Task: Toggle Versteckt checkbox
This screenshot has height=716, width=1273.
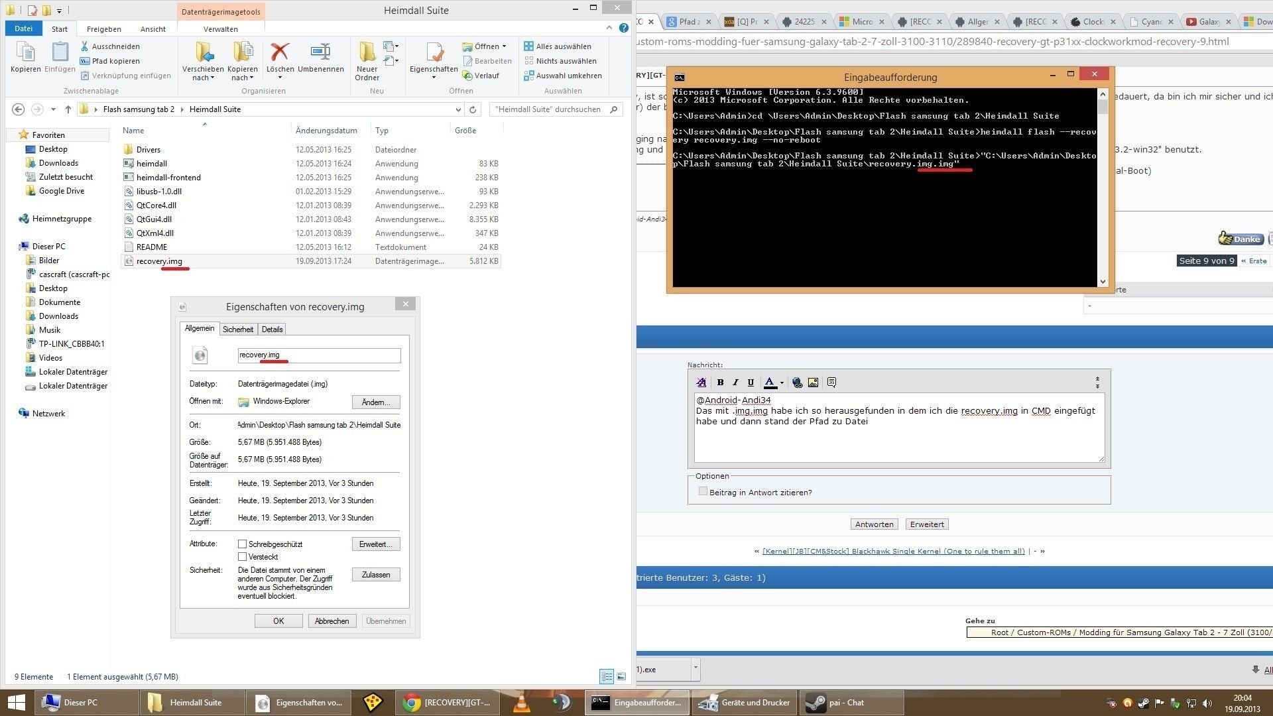Action: (x=242, y=557)
